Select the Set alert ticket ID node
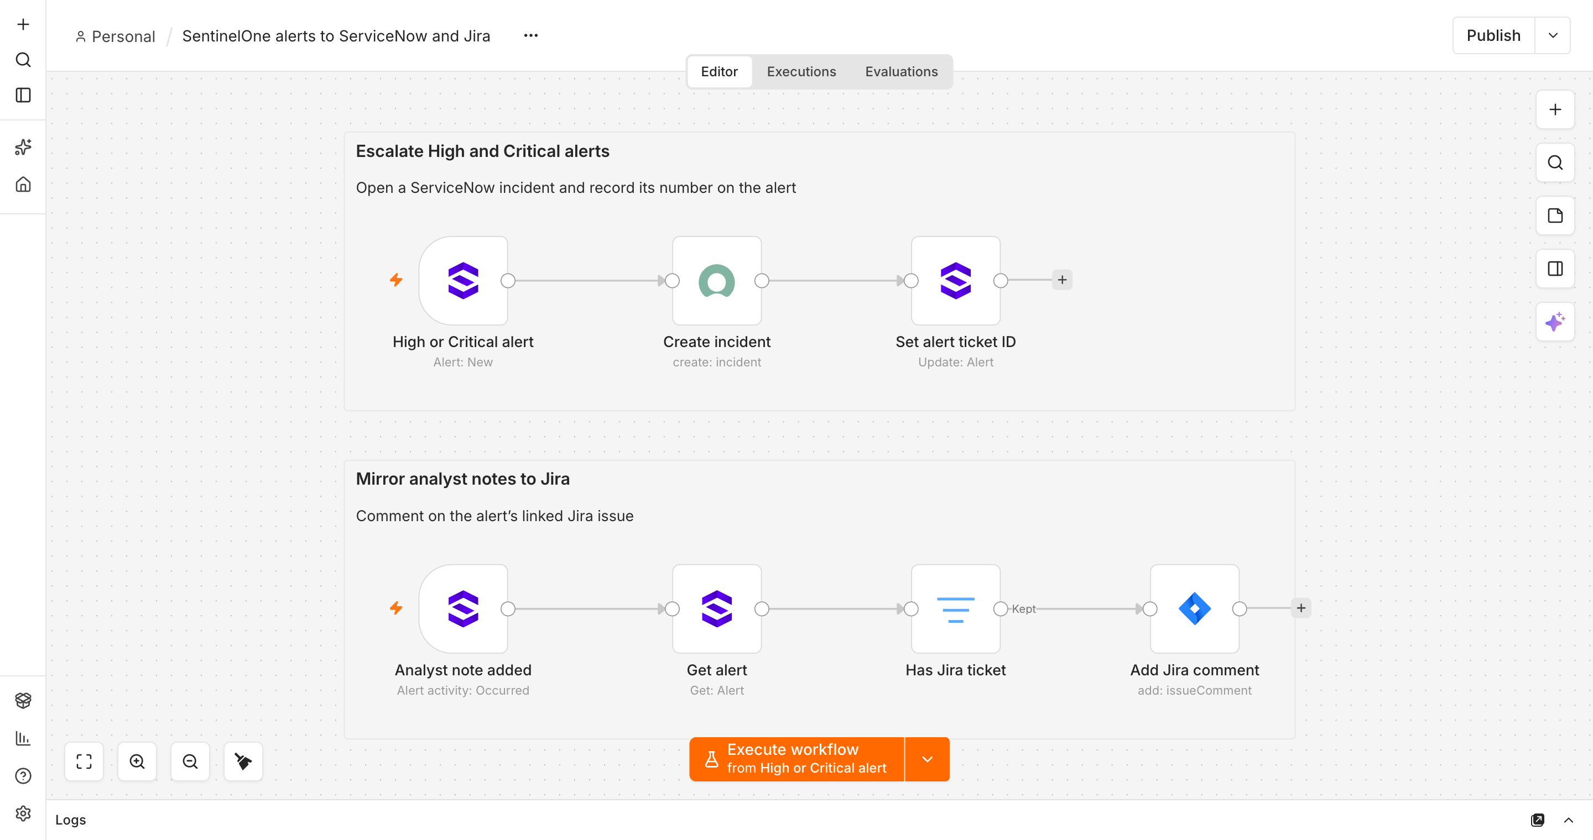 point(955,280)
